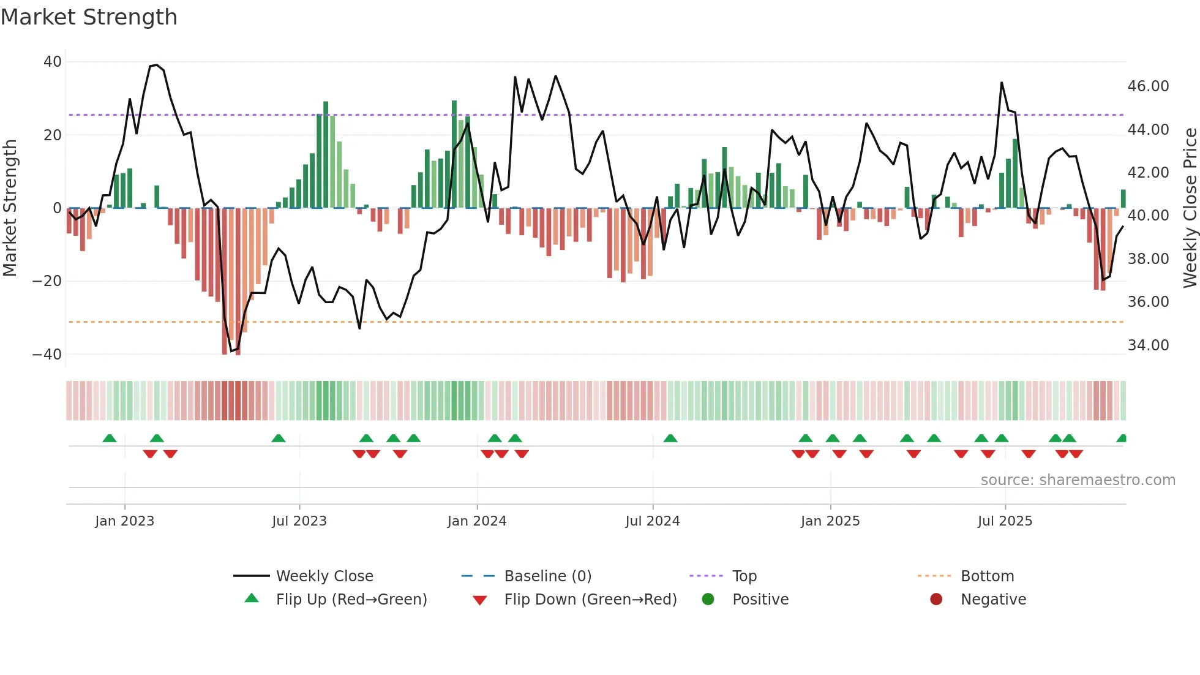Click the green flip-up marker just before Jul 2023

pos(279,438)
